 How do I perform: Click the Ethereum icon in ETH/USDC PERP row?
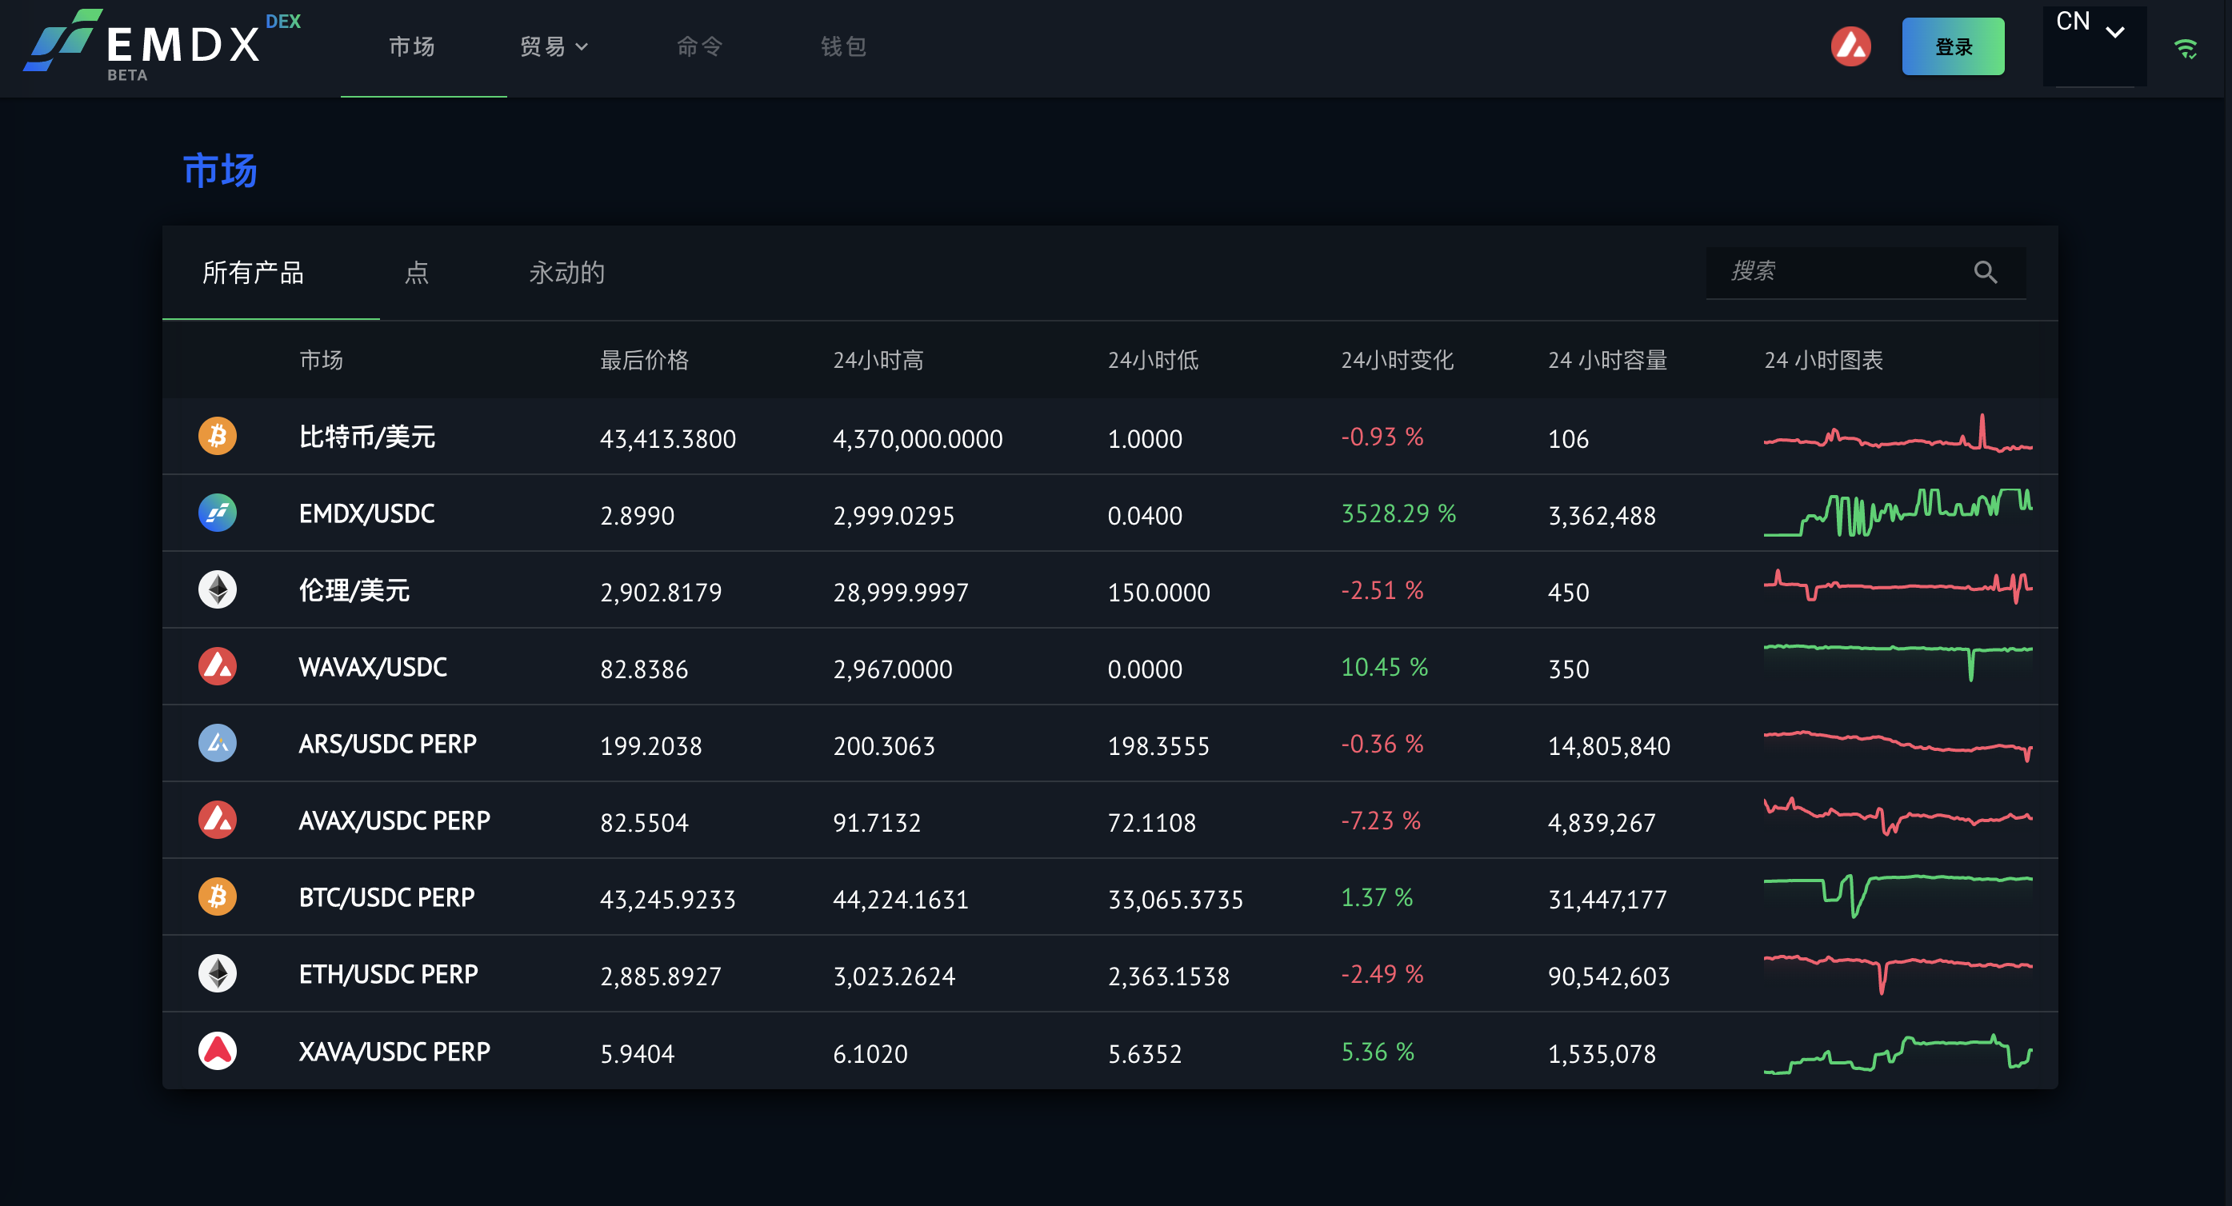(x=218, y=974)
